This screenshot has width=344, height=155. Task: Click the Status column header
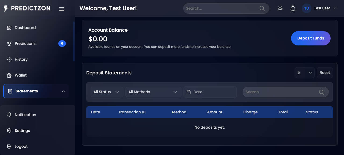pyautogui.click(x=312, y=112)
